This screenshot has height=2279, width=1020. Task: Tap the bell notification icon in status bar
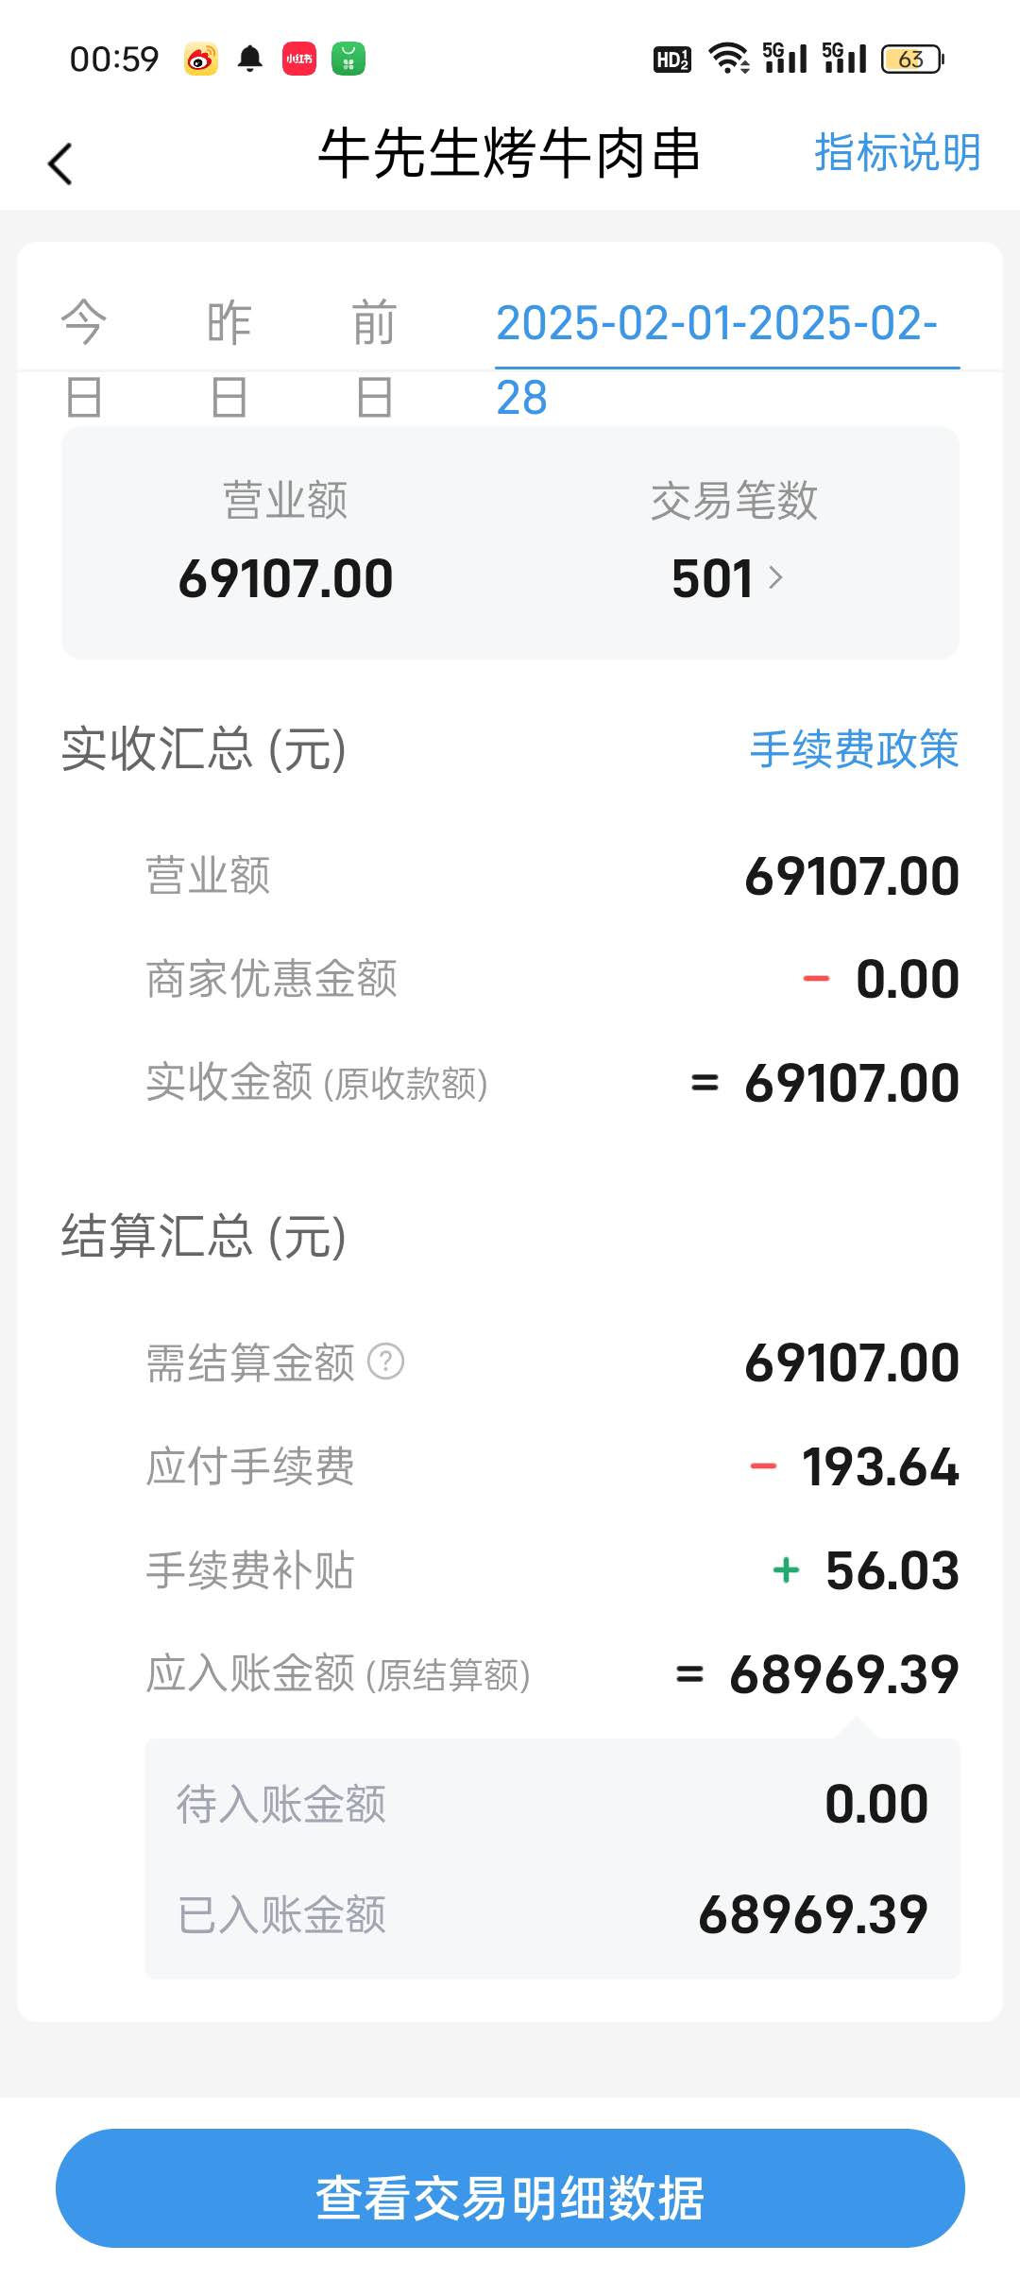click(249, 60)
